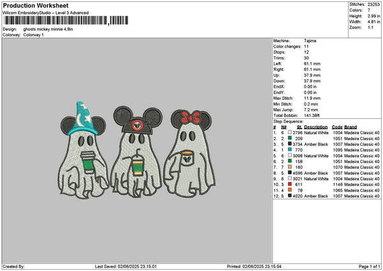Select the tan swatch in stop 7
The height and width of the screenshot is (271, 383).
(290, 167)
